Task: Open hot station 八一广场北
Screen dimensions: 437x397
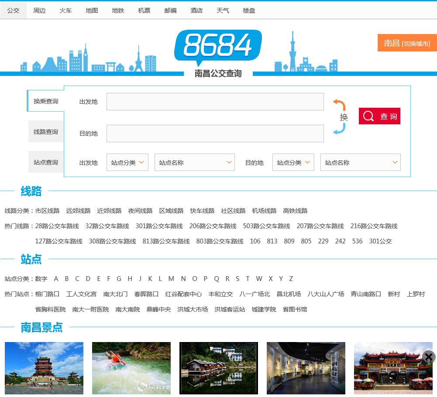Action: point(255,294)
